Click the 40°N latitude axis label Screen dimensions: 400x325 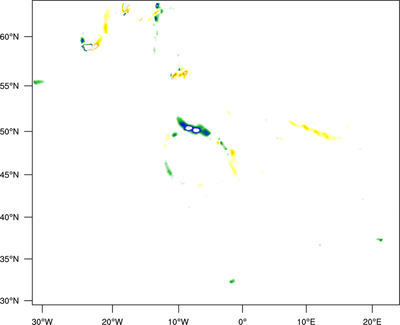(9, 217)
